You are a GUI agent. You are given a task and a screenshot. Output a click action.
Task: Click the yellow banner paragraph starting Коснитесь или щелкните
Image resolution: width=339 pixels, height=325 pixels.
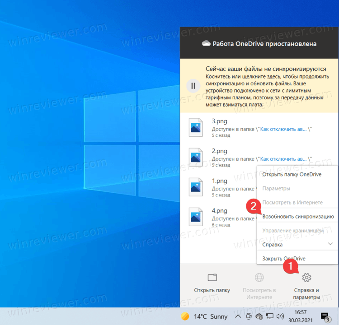267,90
